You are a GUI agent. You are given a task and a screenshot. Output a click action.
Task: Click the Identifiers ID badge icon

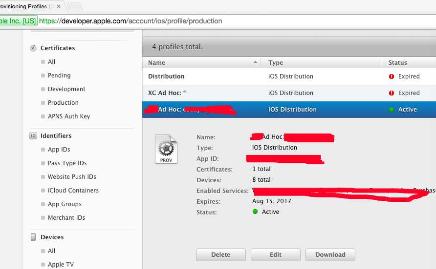click(33, 135)
